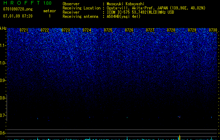Click the 0.6 kHz axis label

click(x=3, y=133)
